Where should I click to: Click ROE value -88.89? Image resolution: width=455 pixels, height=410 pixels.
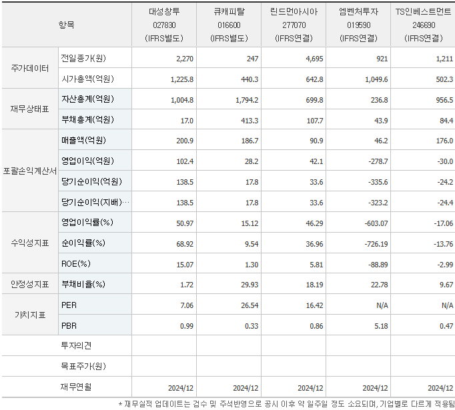pyautogui.click(x=378, y=265)
